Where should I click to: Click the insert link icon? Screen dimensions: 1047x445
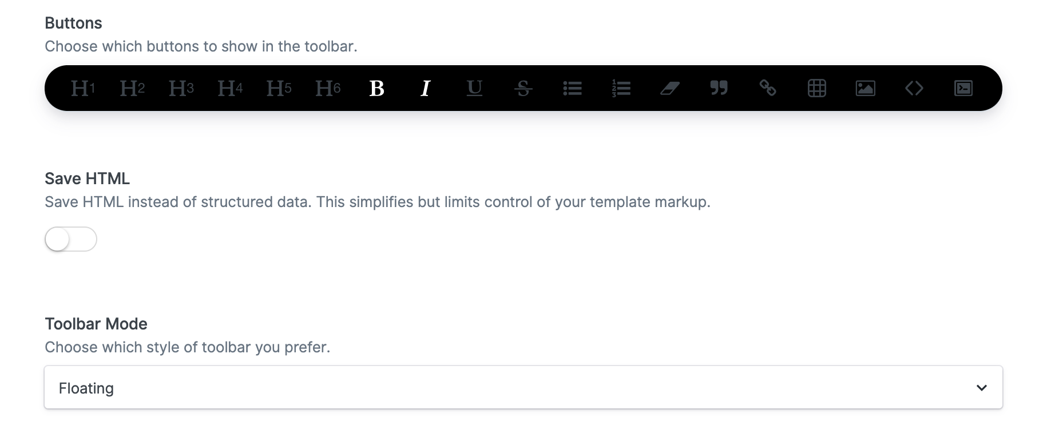[767, 88]
